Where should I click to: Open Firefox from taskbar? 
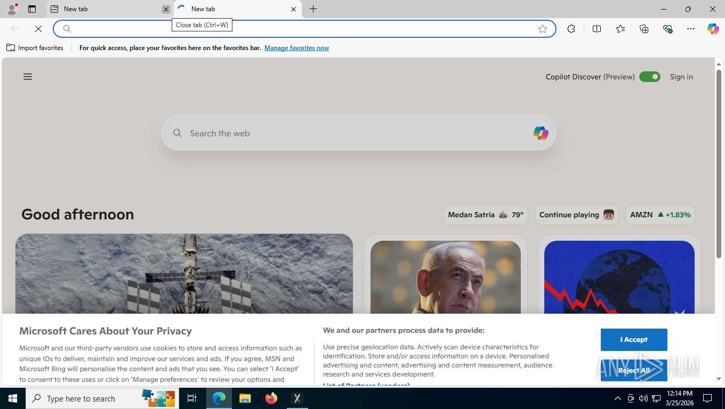pos(271,398)
